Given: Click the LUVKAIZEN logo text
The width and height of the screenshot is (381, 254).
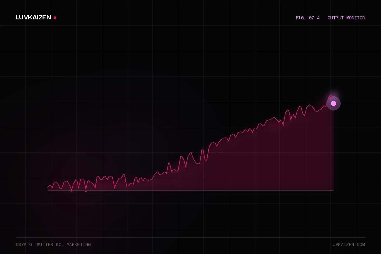Looking at the screenshot, I should (x=33, y=17).
